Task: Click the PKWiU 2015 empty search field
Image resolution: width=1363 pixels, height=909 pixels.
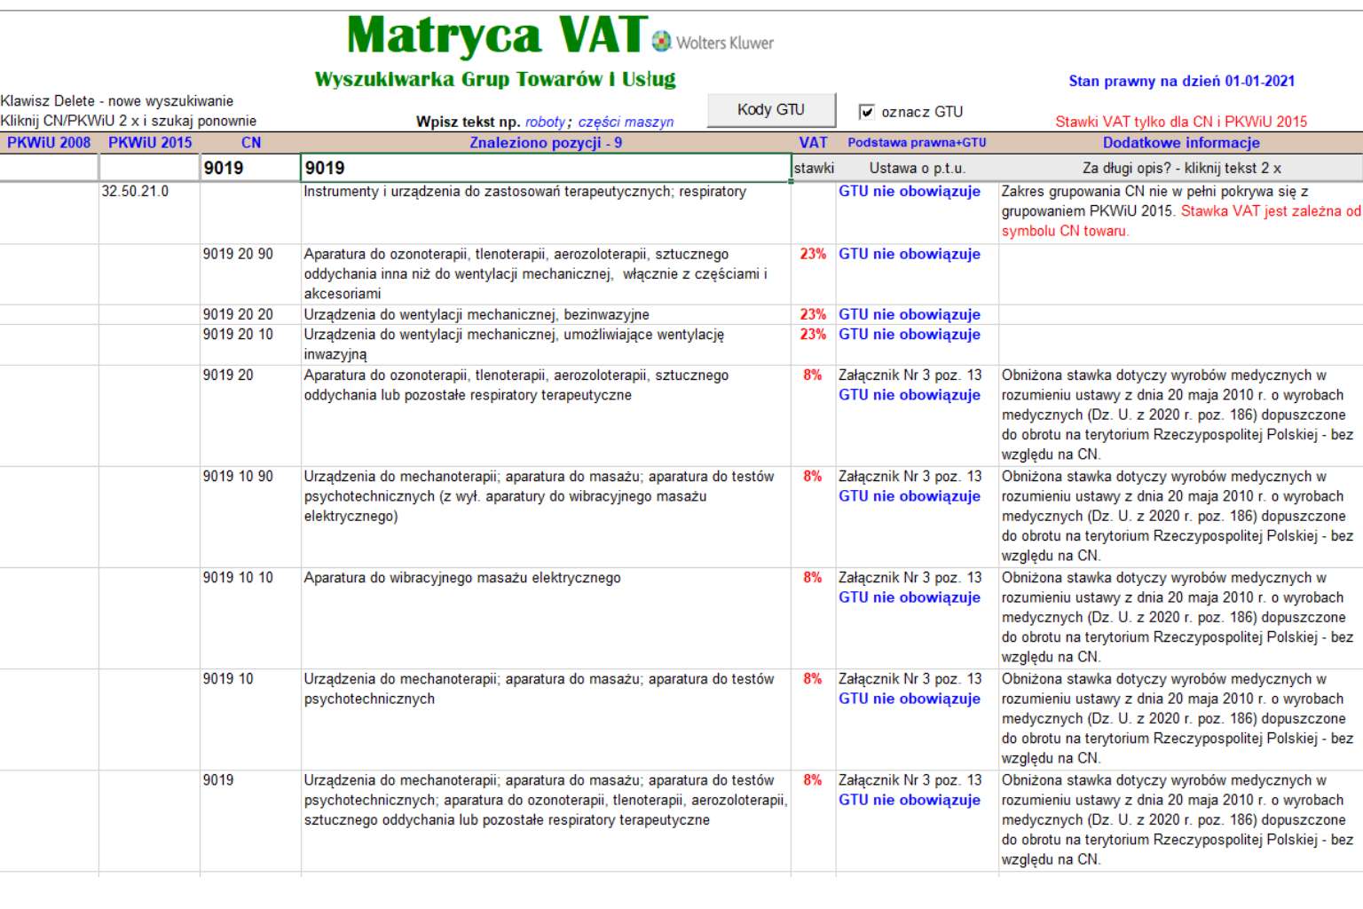Action: click(x=149, y=168)
